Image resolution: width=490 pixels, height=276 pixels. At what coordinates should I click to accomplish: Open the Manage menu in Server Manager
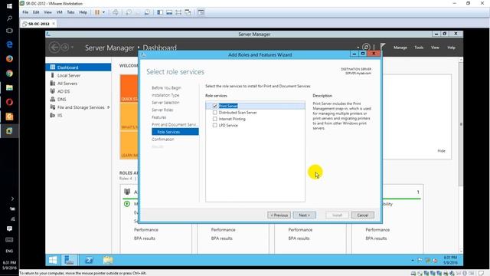[x=400, y=48]
